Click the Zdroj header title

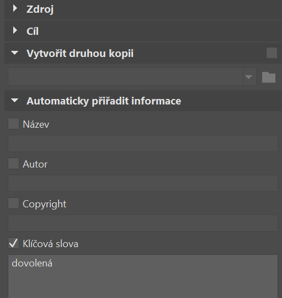40,9
